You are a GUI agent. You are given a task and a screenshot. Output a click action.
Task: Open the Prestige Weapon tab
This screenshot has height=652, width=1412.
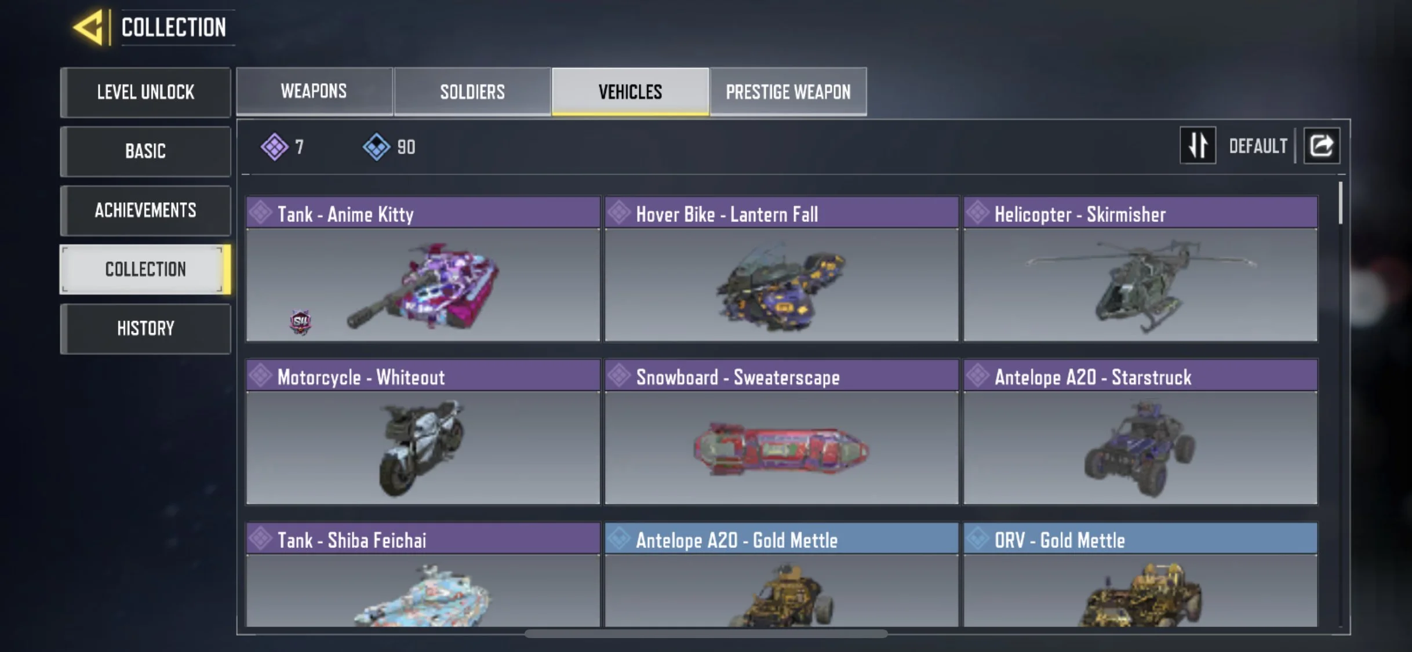tap(788, 92)
